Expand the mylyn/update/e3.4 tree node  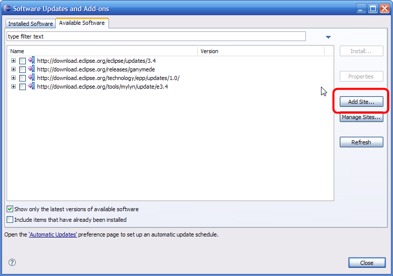tap(13, 86)
